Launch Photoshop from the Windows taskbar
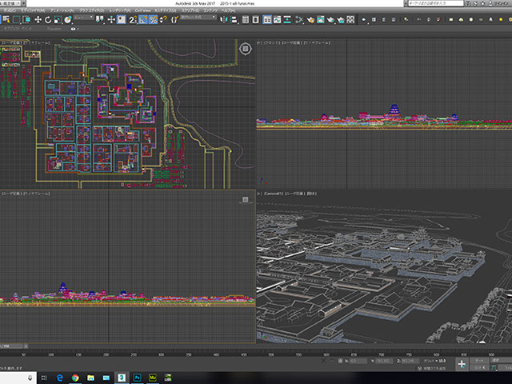 pyautogui.click(x=138, y=377)
